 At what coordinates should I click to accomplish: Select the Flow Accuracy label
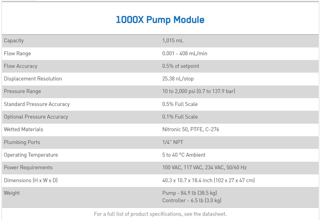[21, 66]
